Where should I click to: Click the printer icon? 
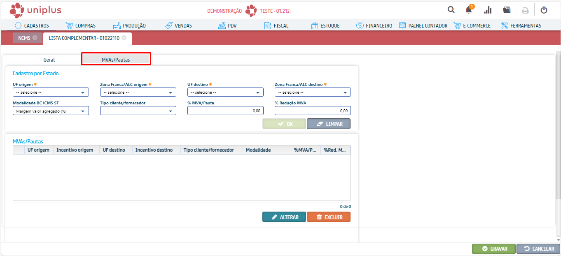(525, 10)
